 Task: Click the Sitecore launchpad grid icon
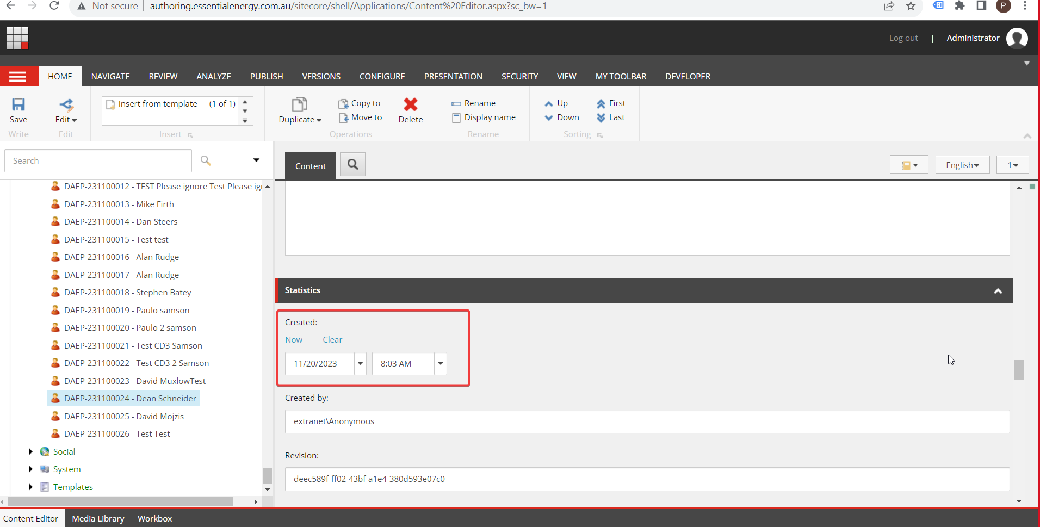pos(17,38)
